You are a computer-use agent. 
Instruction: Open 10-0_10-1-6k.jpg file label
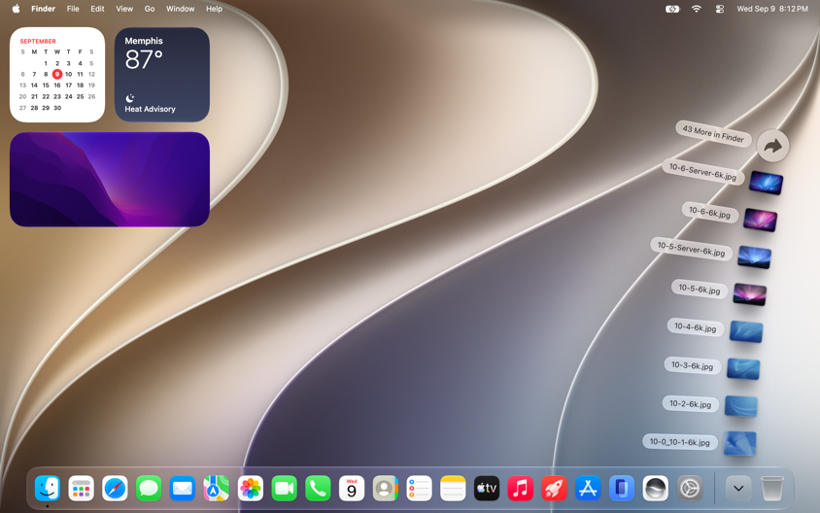pyautogui.click(x=679, y=442)
